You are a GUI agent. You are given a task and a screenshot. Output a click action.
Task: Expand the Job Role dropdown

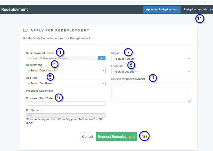pyautogui.click(x=65, y=83)
